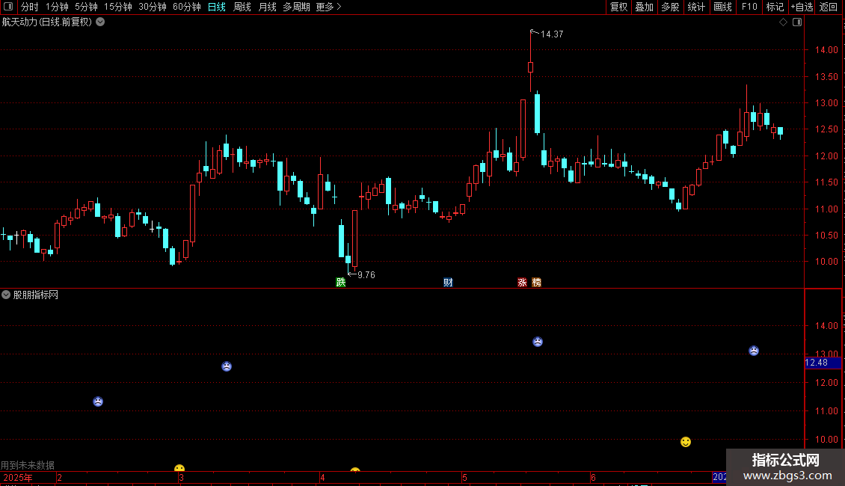Viewport: 845px width, 486px height.
Task: Click the 叠加 overlay button
Action: coord(644,7)
